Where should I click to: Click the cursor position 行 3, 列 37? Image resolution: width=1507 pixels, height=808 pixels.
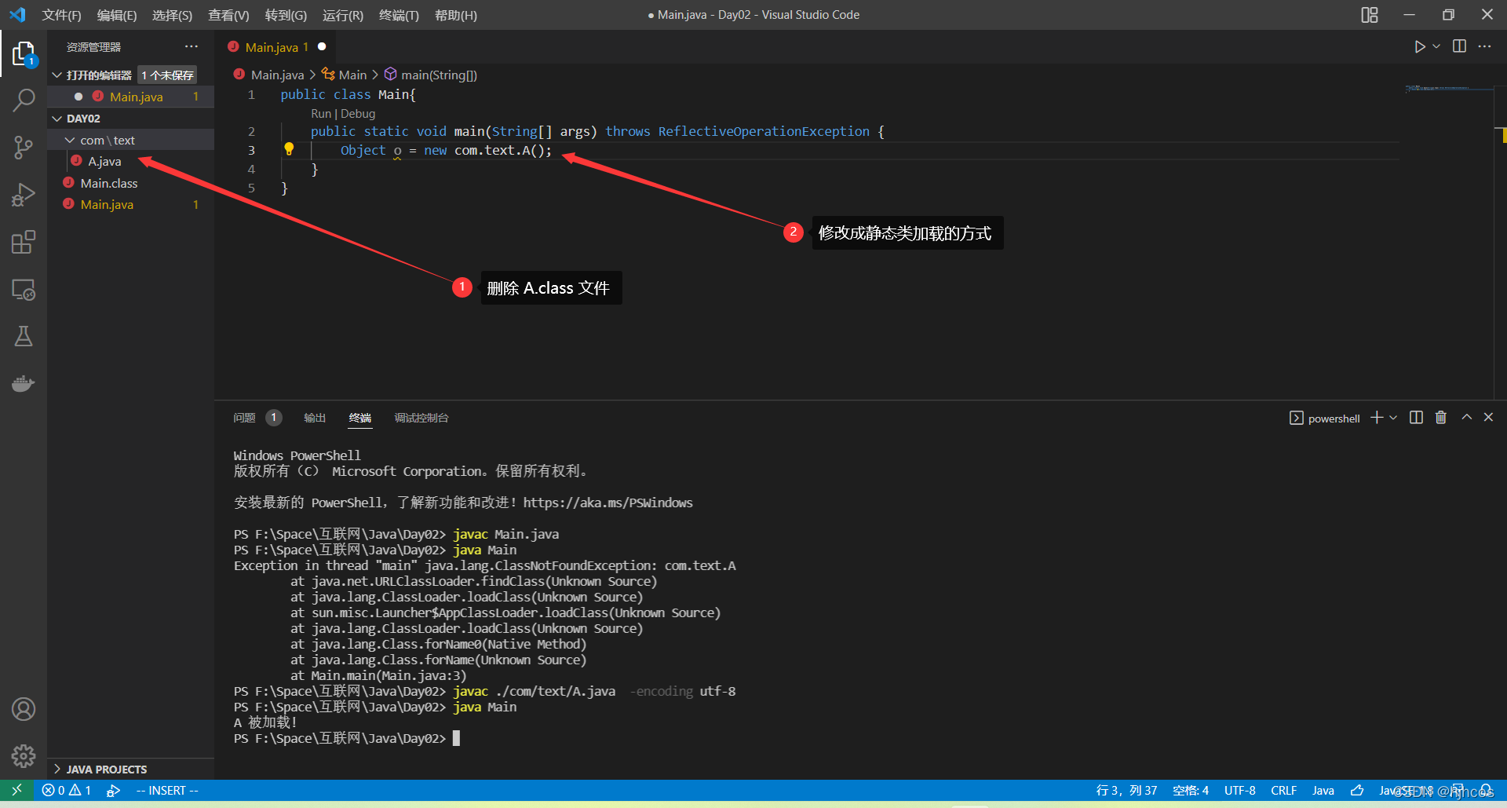click(1126, 791)
